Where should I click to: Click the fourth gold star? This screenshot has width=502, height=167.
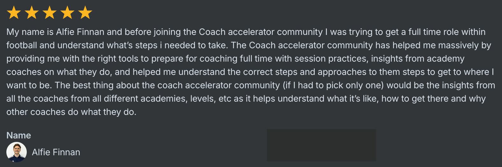pos(67,13)
